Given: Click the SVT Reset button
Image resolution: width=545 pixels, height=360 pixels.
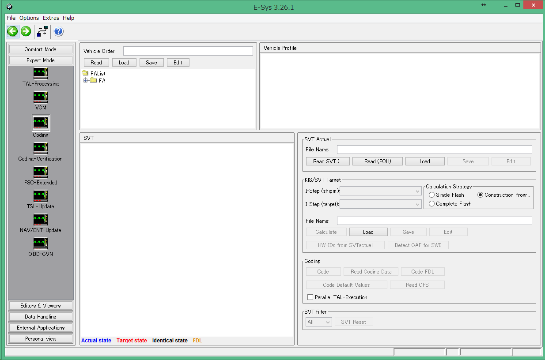Looking at the screenshot, I should [x=354, y=322].
